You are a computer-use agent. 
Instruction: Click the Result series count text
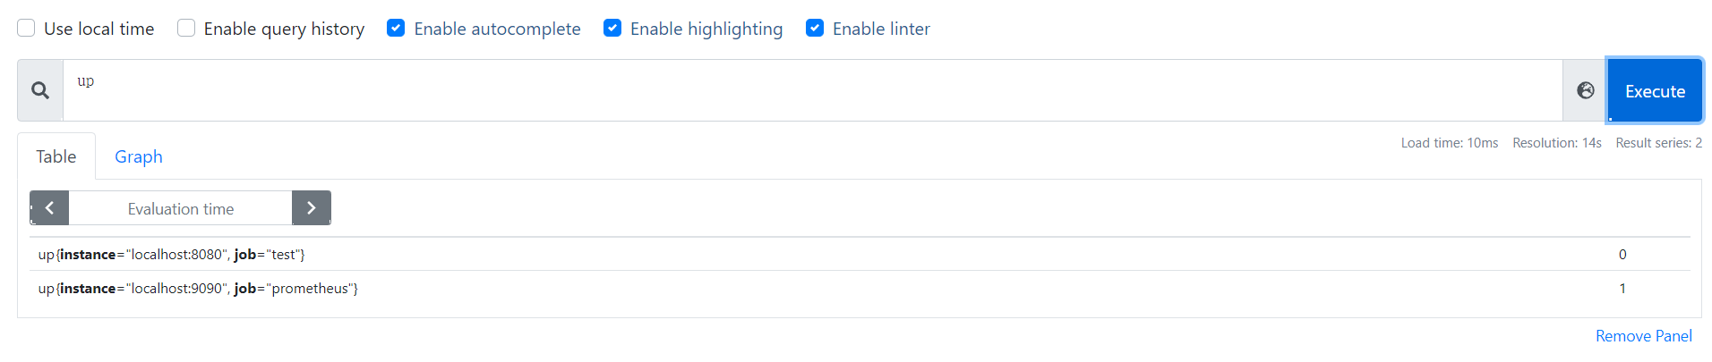(1658, 143)
